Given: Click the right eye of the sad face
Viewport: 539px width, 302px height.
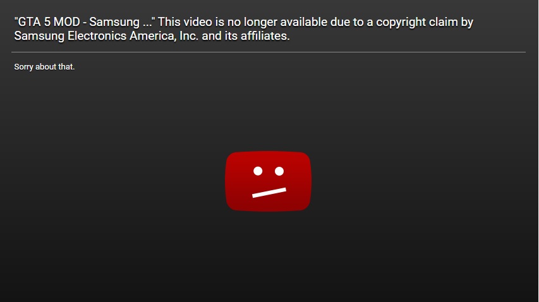Looking at the screenshot, I should [x=279, y=171].
